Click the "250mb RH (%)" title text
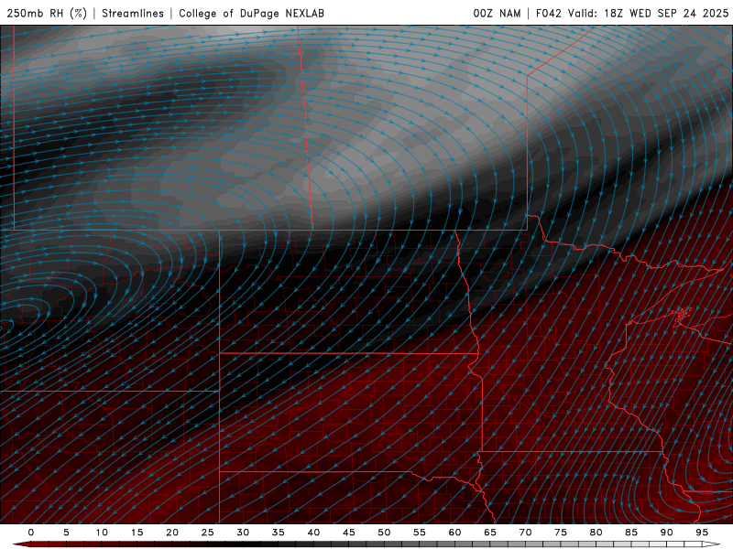The image size is (733, 549). 47,13
